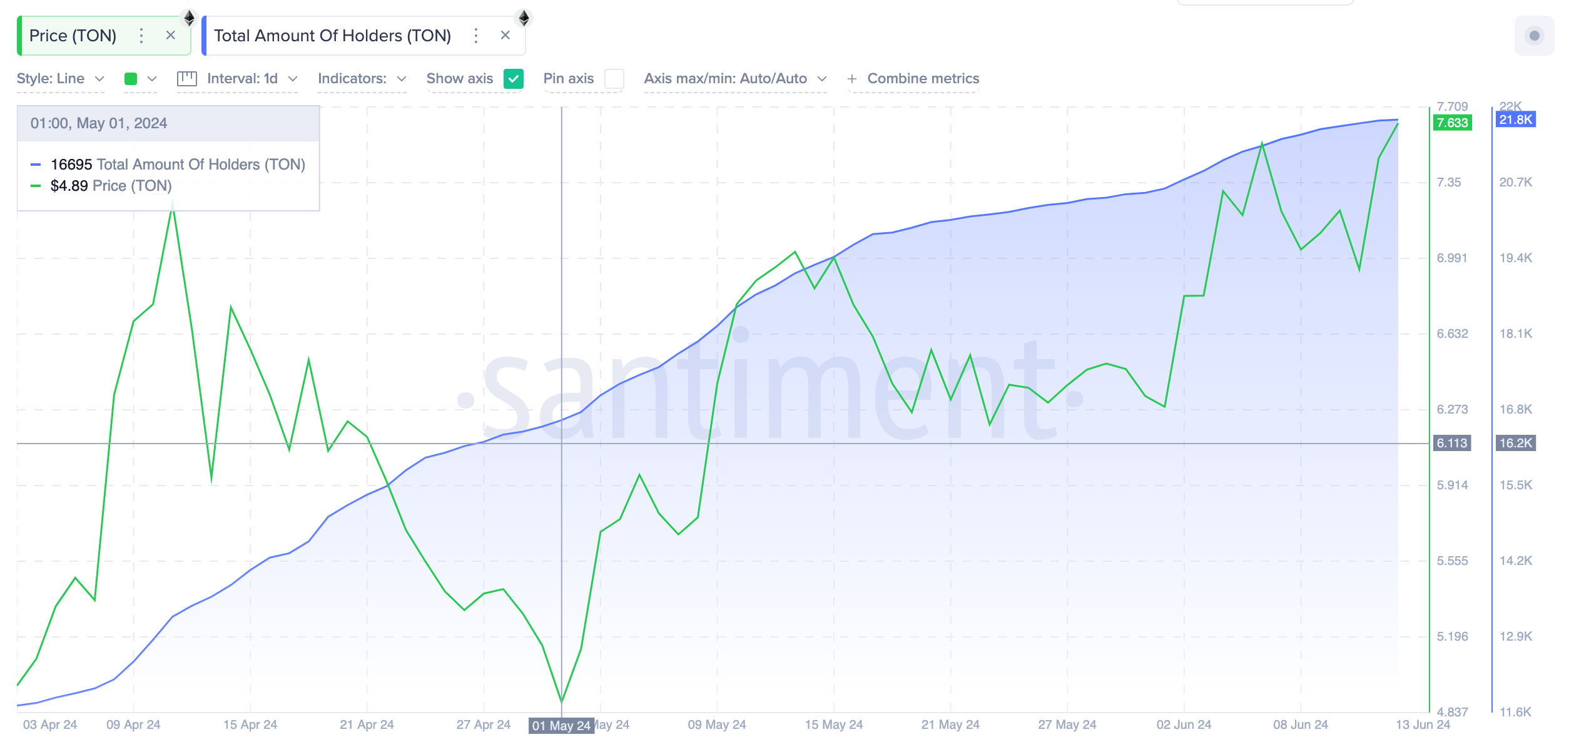1569x747 pixels.
Task: Open Total Amount Of Holders options menu
Action: [476, 36]
